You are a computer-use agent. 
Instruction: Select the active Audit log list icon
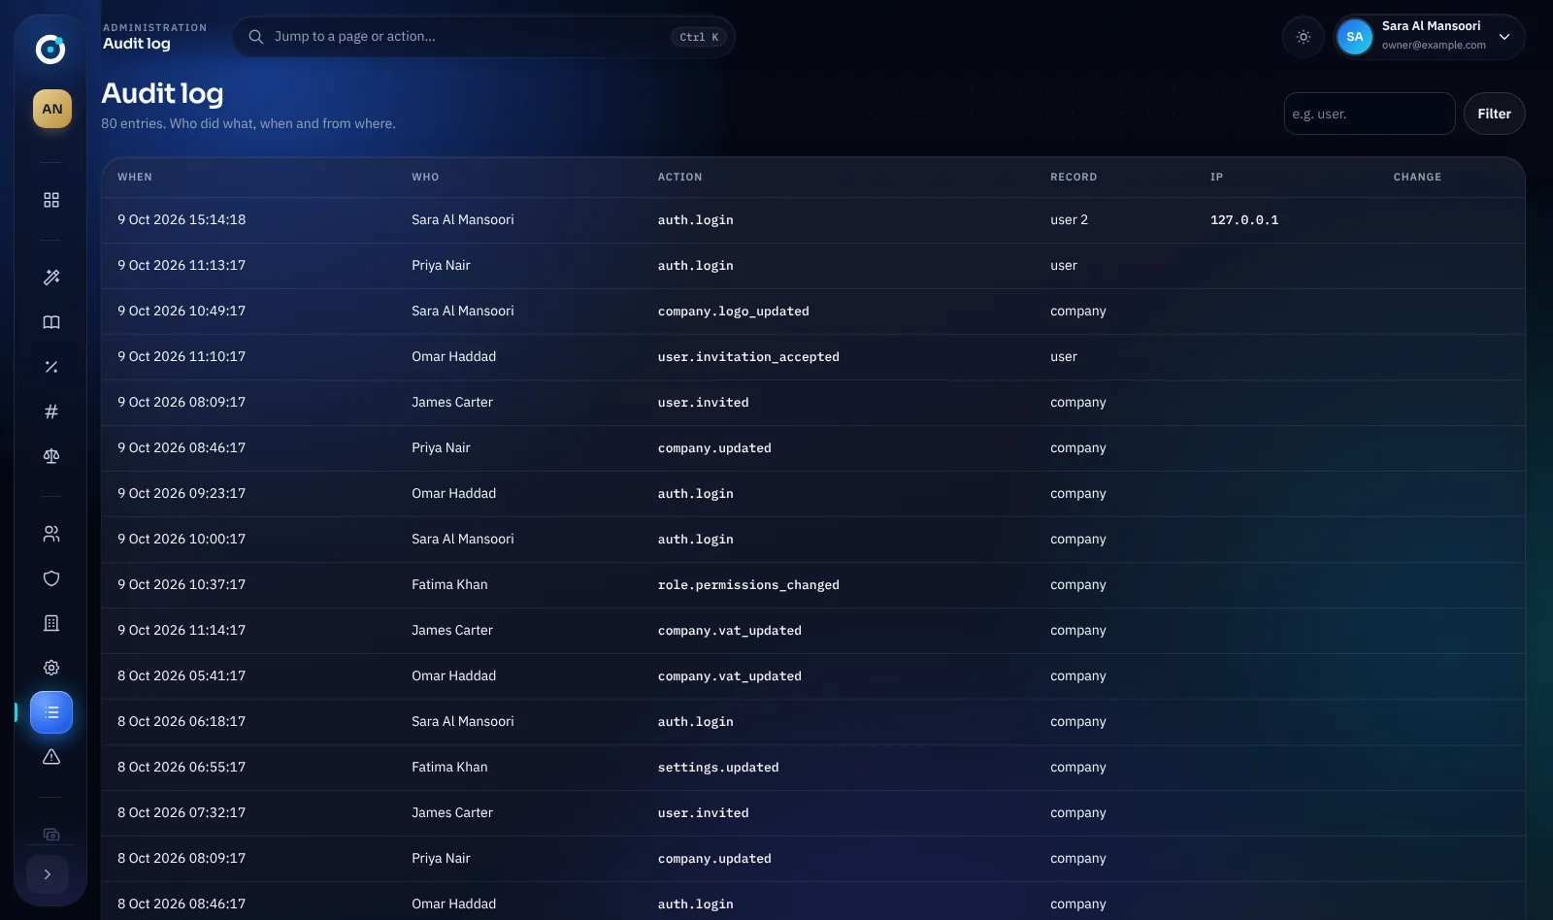tap(51, 712)
